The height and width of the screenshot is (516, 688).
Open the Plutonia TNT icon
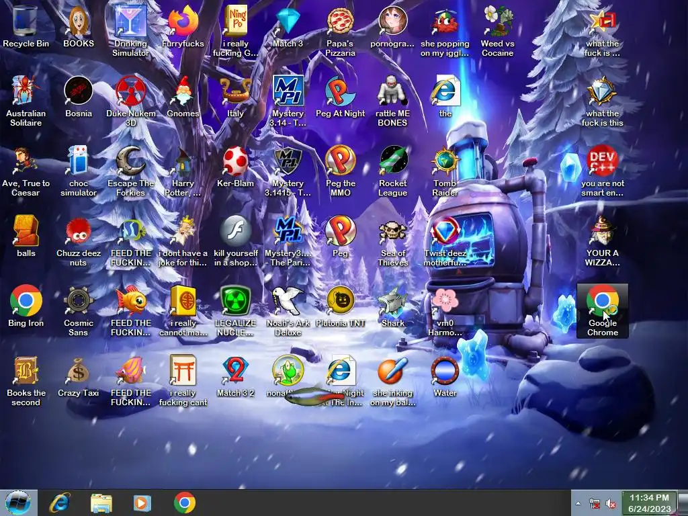click(340, 306)
